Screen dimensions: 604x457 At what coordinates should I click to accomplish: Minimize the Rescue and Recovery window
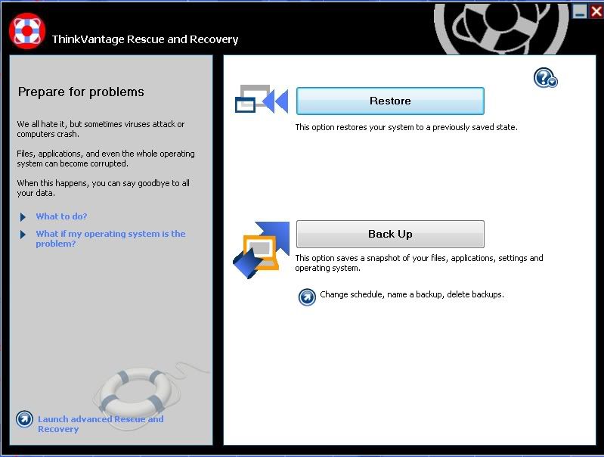[580, 11]
